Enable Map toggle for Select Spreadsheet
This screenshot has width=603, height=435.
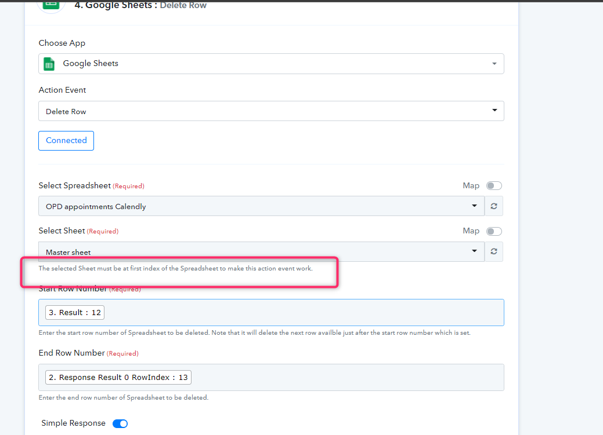[x=493, y=186]
